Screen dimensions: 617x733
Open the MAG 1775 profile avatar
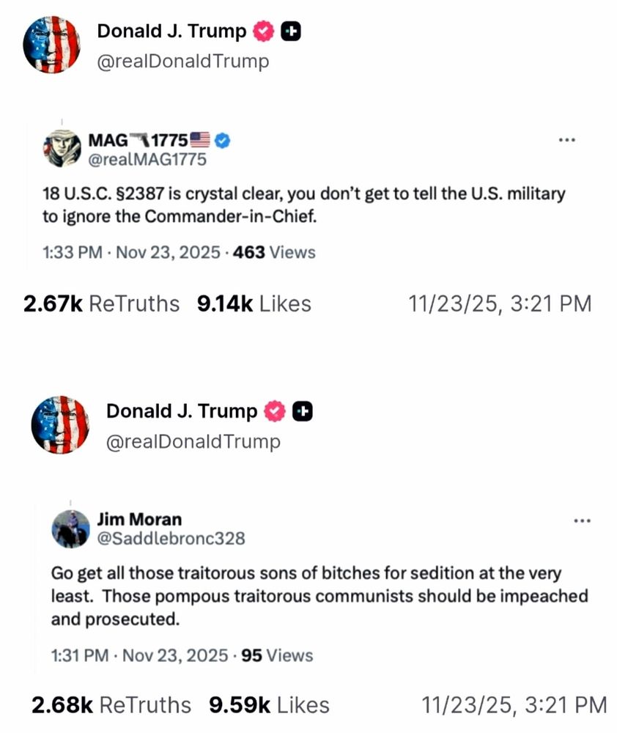click(62, 148)
